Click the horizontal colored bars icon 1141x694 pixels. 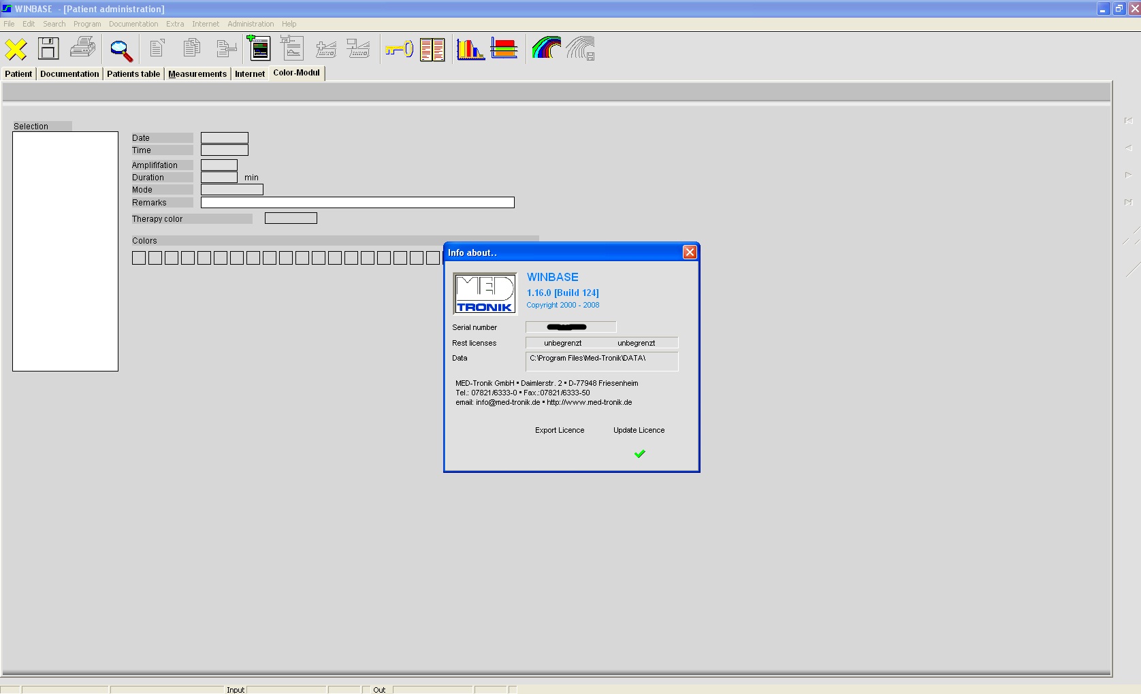click(504, 49)
